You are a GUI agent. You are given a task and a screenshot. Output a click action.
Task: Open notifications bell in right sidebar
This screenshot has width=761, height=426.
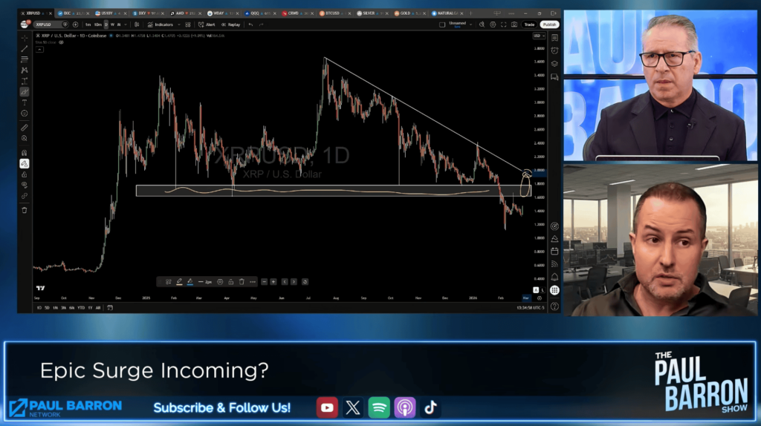coord(554,278)
